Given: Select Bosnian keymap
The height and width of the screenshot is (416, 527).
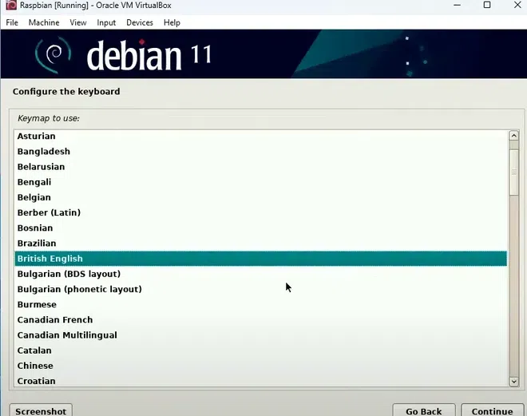Looking at the screenshot, I should pos(261,228).
